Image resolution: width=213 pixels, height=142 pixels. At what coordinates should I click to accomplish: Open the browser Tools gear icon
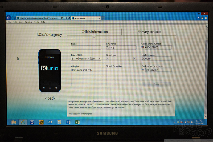click(x=206, y=18)
